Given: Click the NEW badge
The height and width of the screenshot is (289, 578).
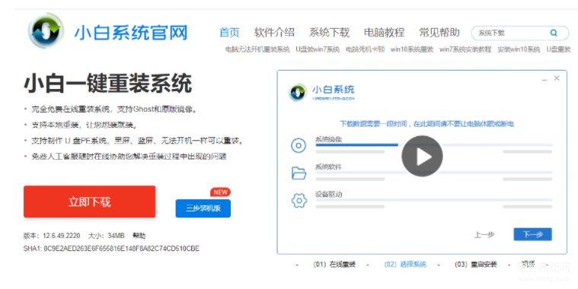Looking at the screenshot, I should [x=220, y=192].
